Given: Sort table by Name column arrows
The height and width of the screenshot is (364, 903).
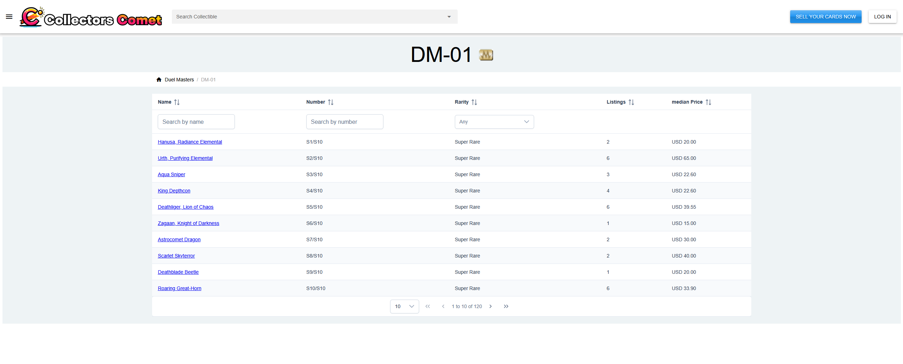Looking at the screenshot, I should (177, 102).
